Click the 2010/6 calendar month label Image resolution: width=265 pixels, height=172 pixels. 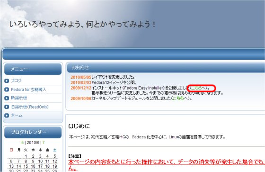[x=33, y=143]
